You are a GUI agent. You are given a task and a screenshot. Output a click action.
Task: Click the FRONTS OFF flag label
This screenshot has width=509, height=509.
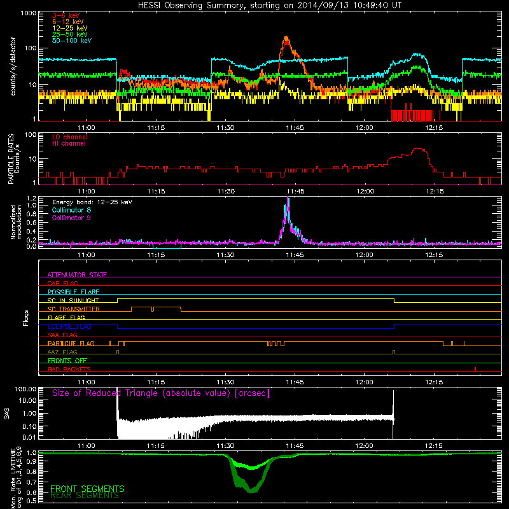click(67, 361)
